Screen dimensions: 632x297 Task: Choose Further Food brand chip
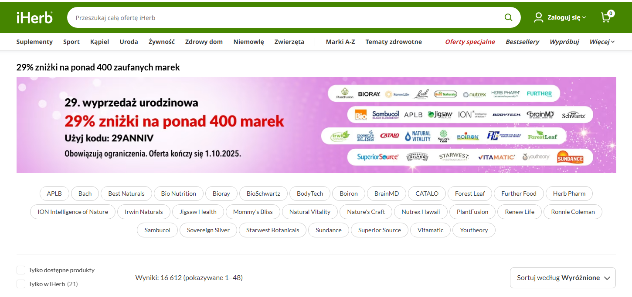(519, 194)
